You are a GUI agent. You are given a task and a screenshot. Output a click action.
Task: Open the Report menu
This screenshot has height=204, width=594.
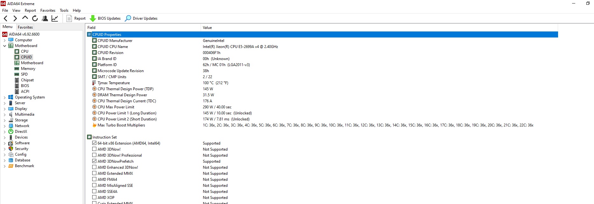[x=30, y=10]
